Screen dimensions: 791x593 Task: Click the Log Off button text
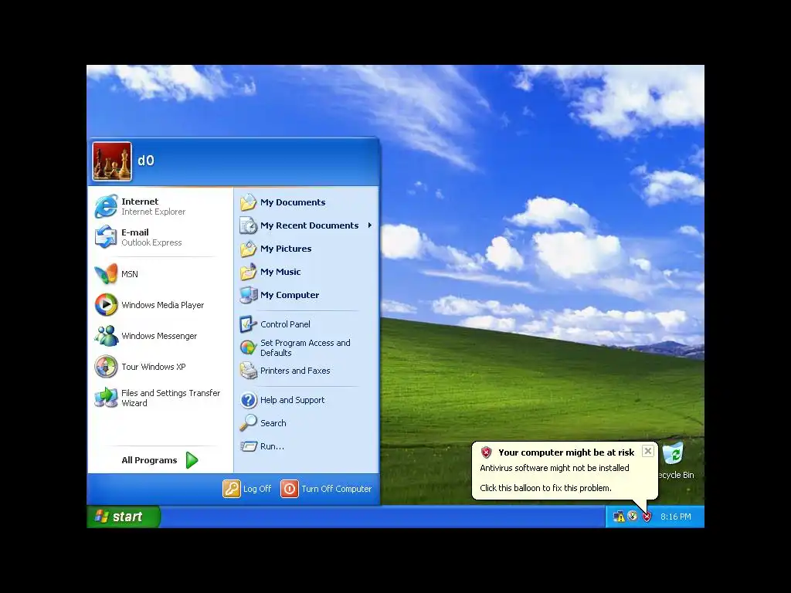click(x=256, y=489)
